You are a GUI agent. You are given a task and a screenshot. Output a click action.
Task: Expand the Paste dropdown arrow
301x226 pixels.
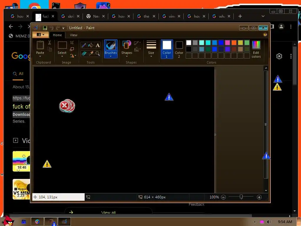point(40,56)
